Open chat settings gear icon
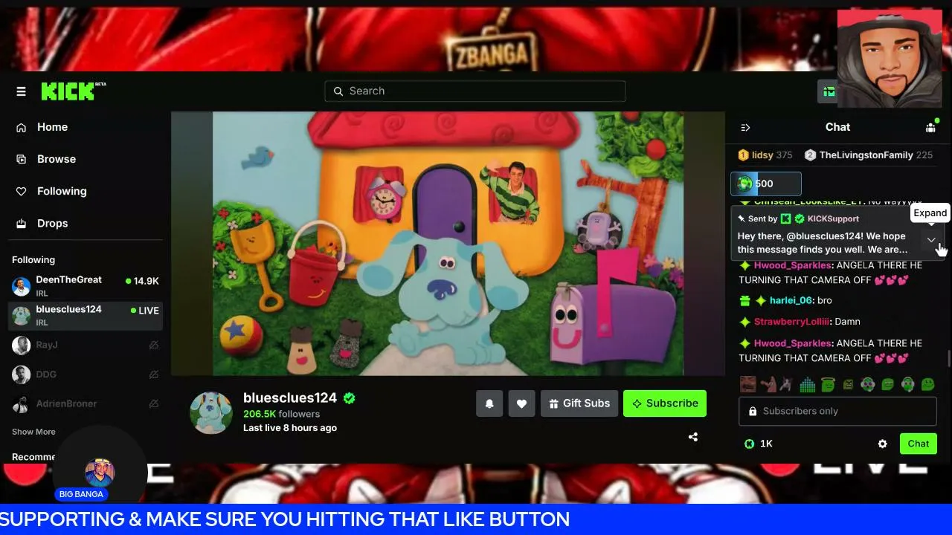The height and width of the screenshot is (535, 952). tap(882, 444)
